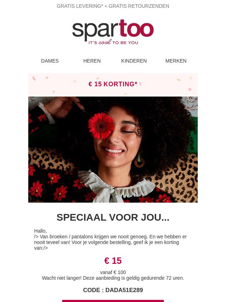Click the € 15 KORTING pink banner
The width and height of the screenshot is (226, 302).
click(x=113, y=84)
